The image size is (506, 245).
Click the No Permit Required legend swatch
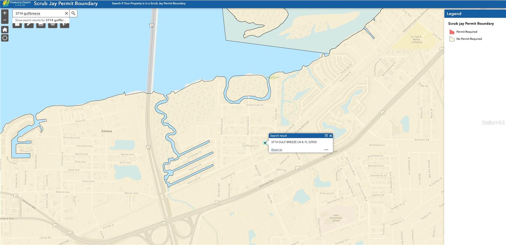point(452,39)
